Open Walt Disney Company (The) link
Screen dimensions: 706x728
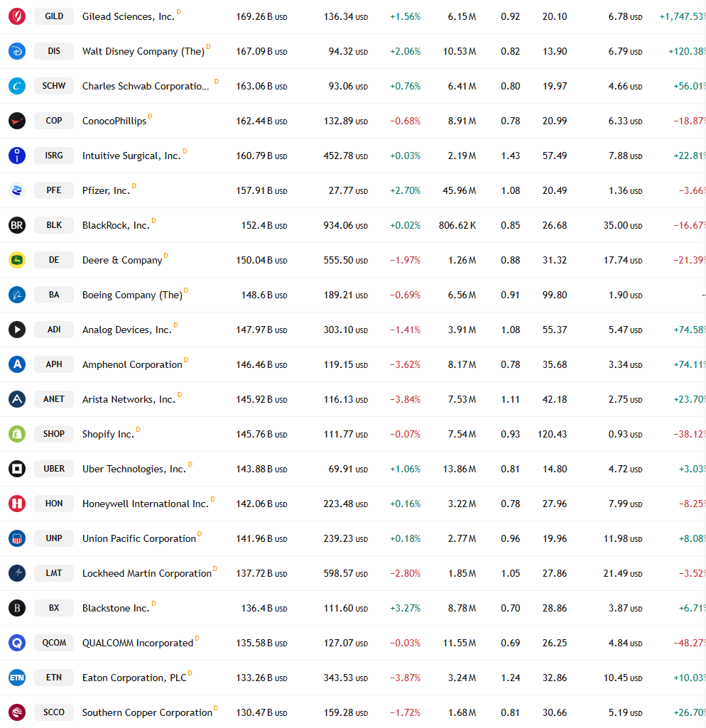click(x=143, y=52)
